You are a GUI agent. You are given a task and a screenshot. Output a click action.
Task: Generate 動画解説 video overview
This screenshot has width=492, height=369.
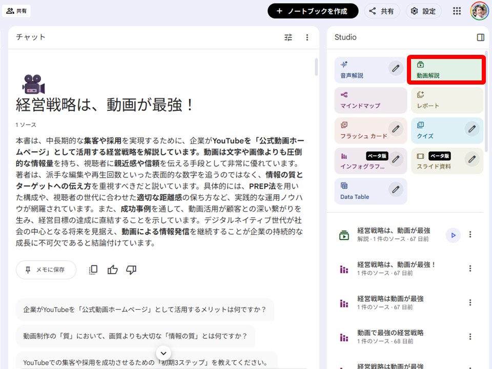[x=446, y=70]
